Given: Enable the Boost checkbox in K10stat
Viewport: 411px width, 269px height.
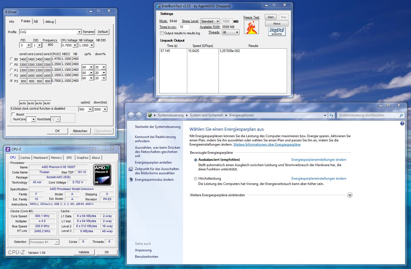Looking at the screenshot, I should tap(13, 114).
